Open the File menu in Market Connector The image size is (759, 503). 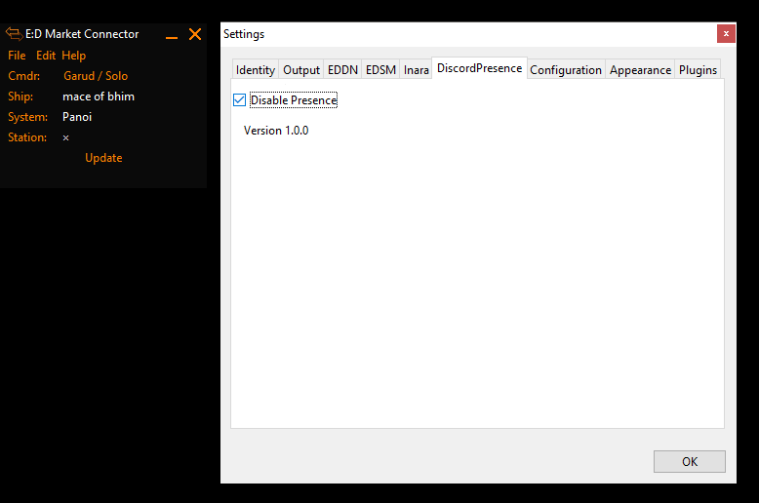pos(17,56)
